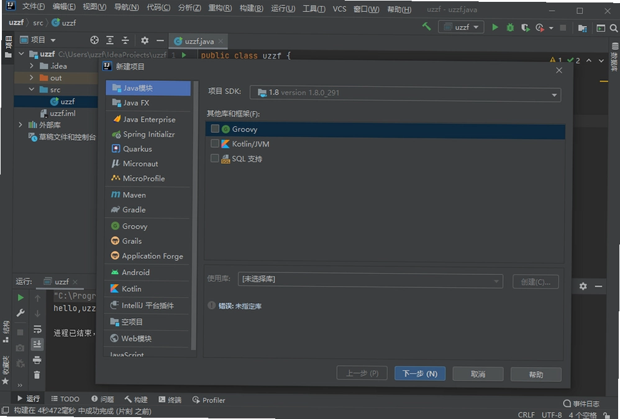
Task: Enable the Kotlin/JVM framework checkbox
Action: tap(215, 143)
